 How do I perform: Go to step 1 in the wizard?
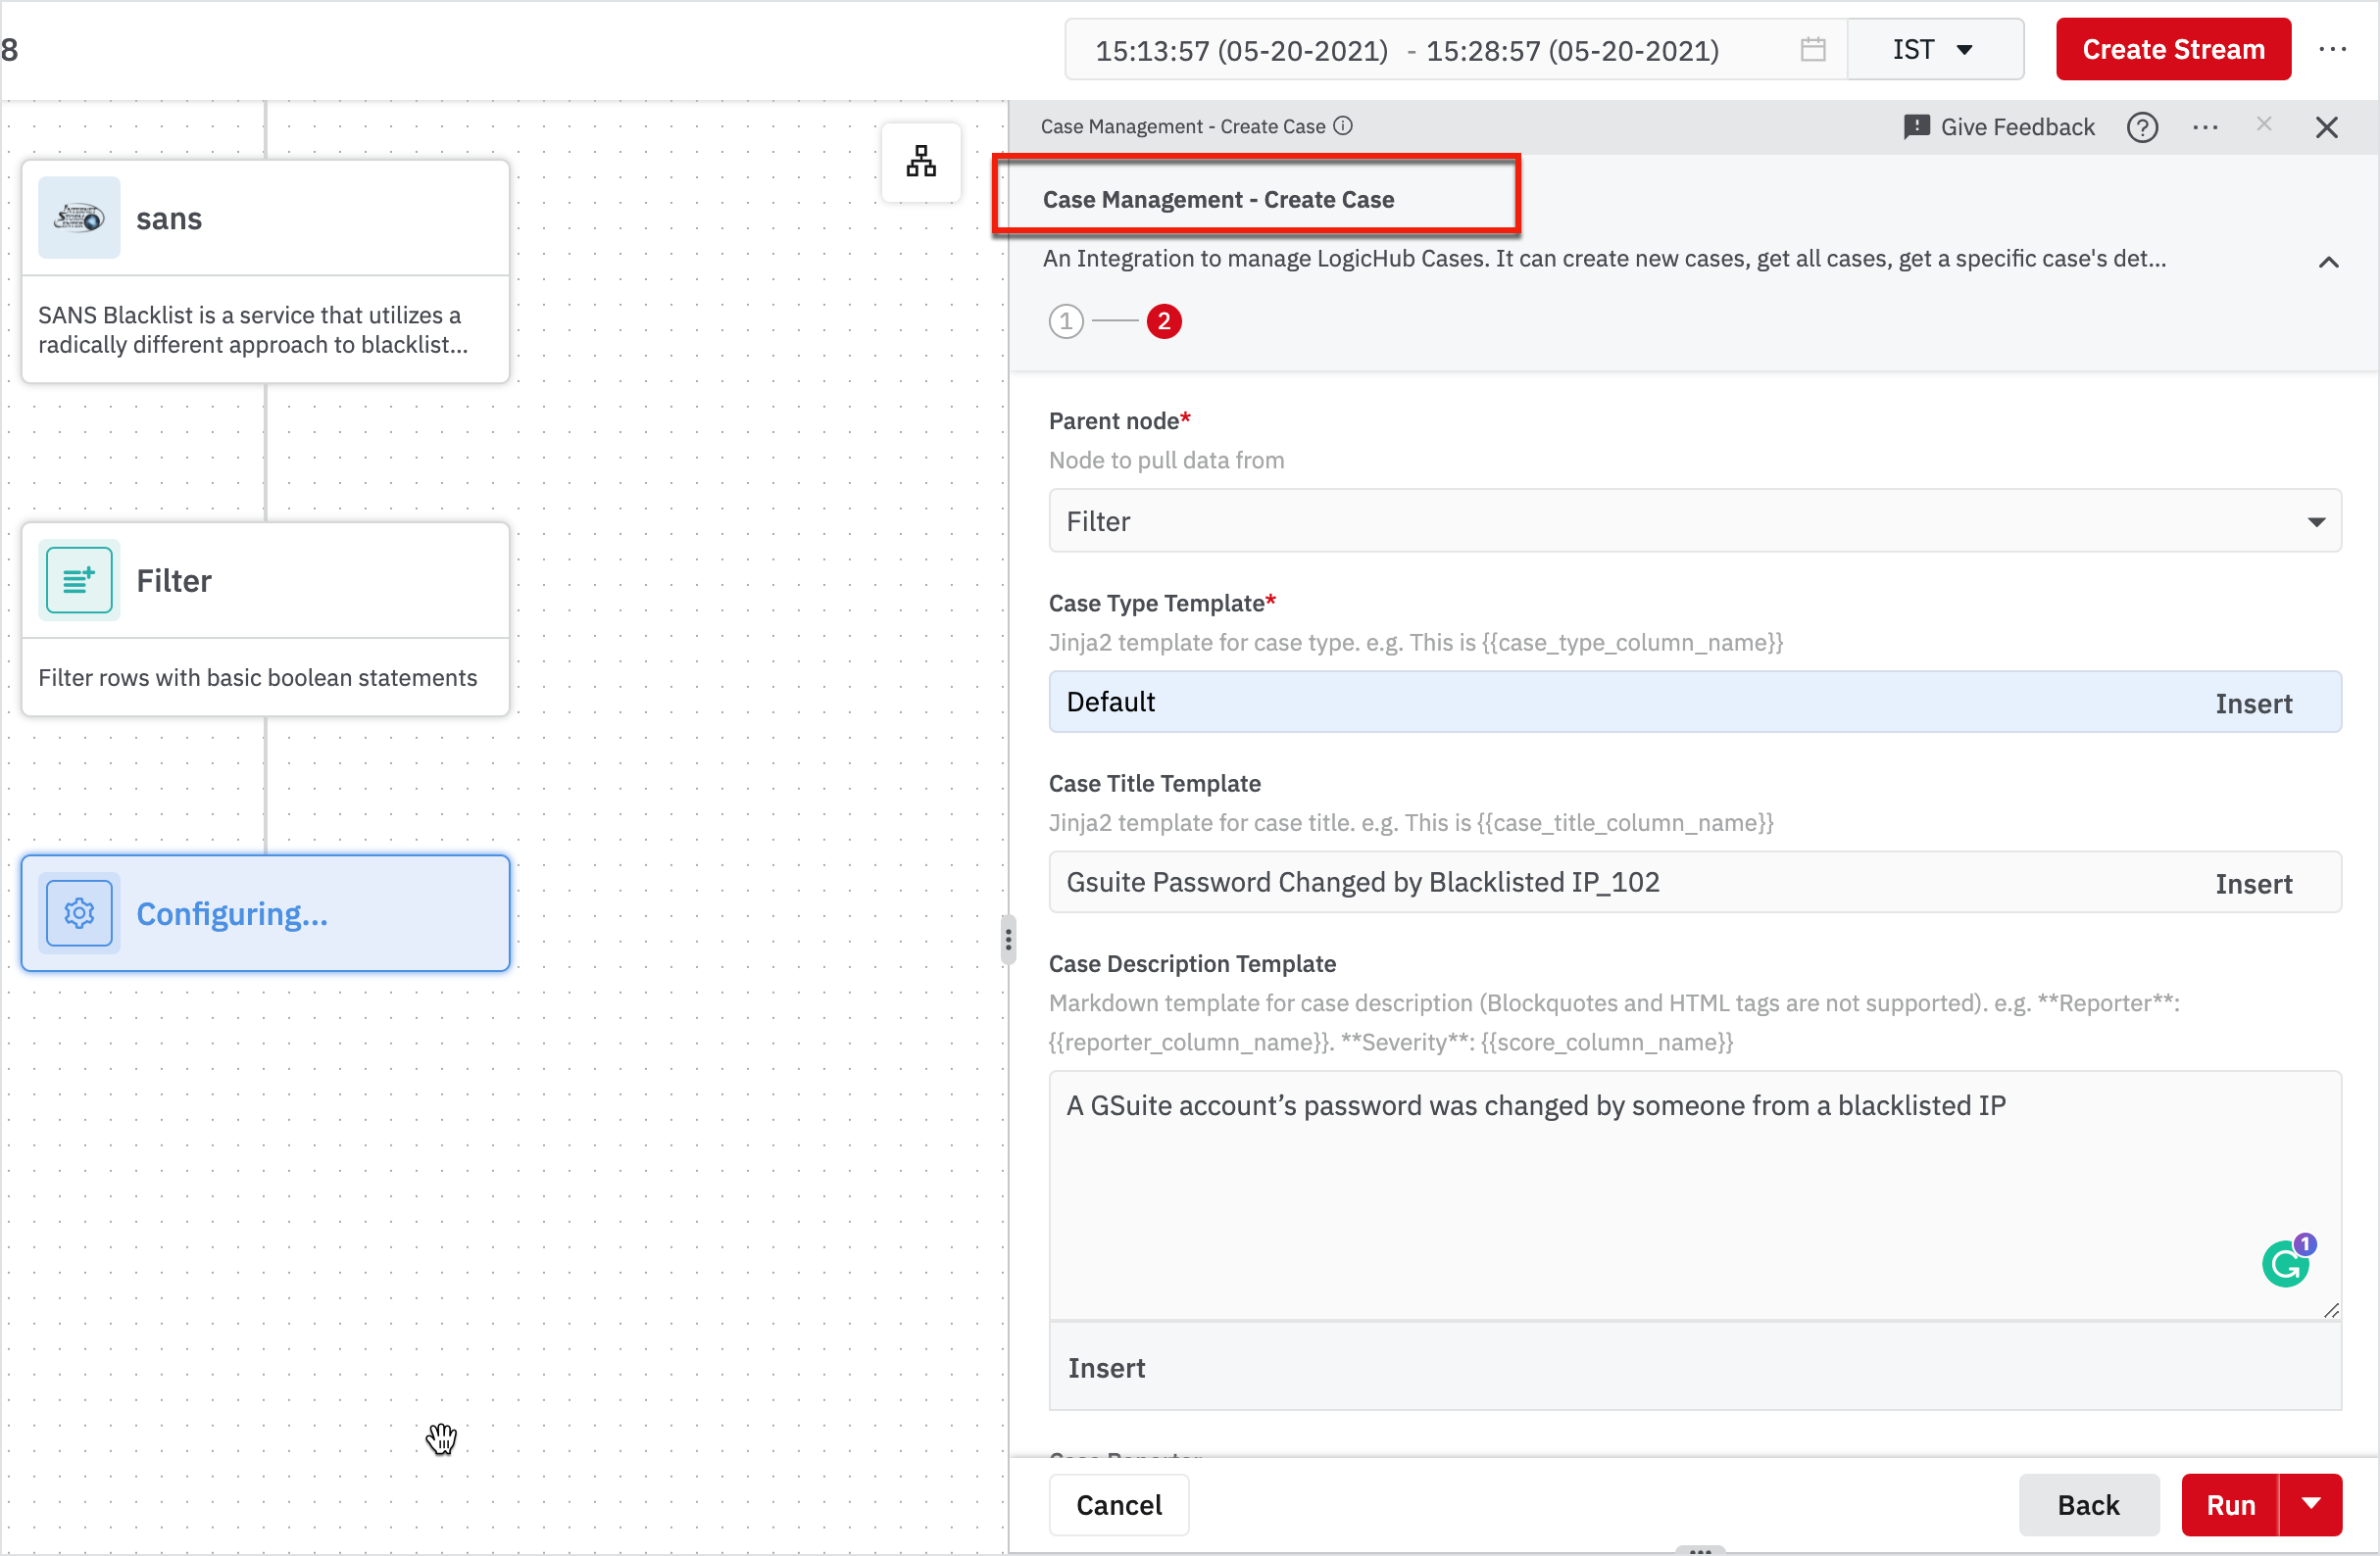[x=1066, y=320]
